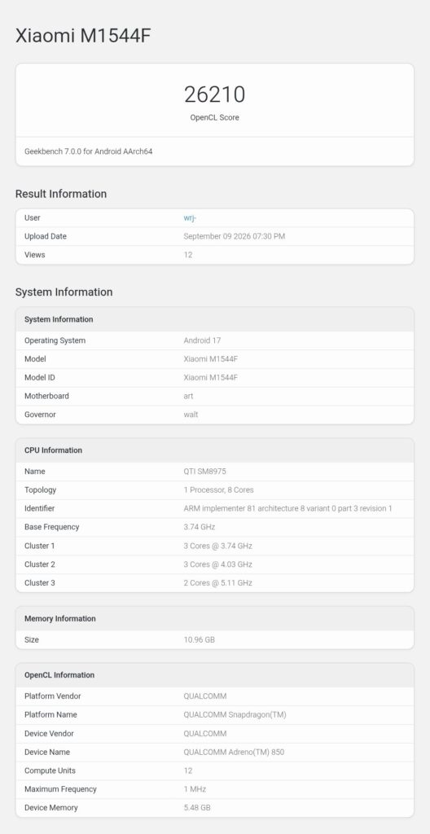
Task: Click the Topology row label
Action: coord(41,489)
